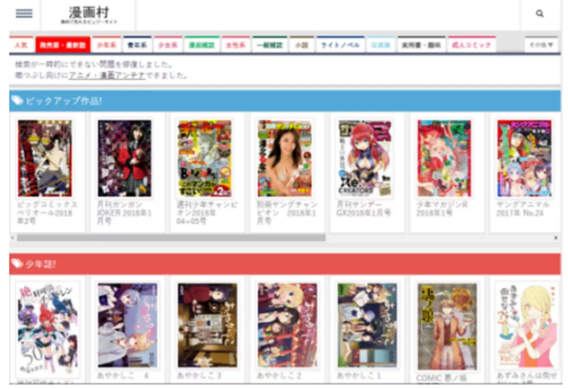
Task: Open the ライトノベル tab
Action: [x=340, y=45]
